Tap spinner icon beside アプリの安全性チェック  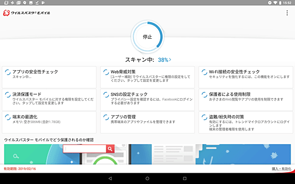coord(8,72)
